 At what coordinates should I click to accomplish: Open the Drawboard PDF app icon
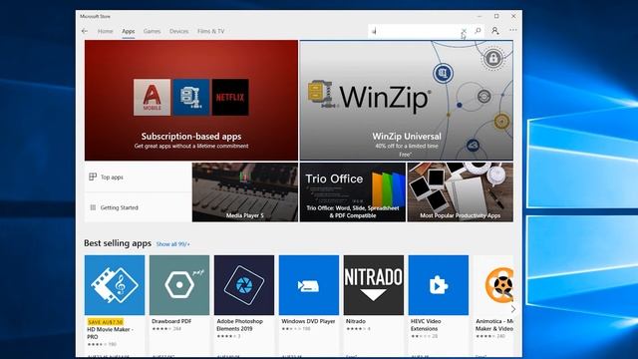tap(179, 285)
